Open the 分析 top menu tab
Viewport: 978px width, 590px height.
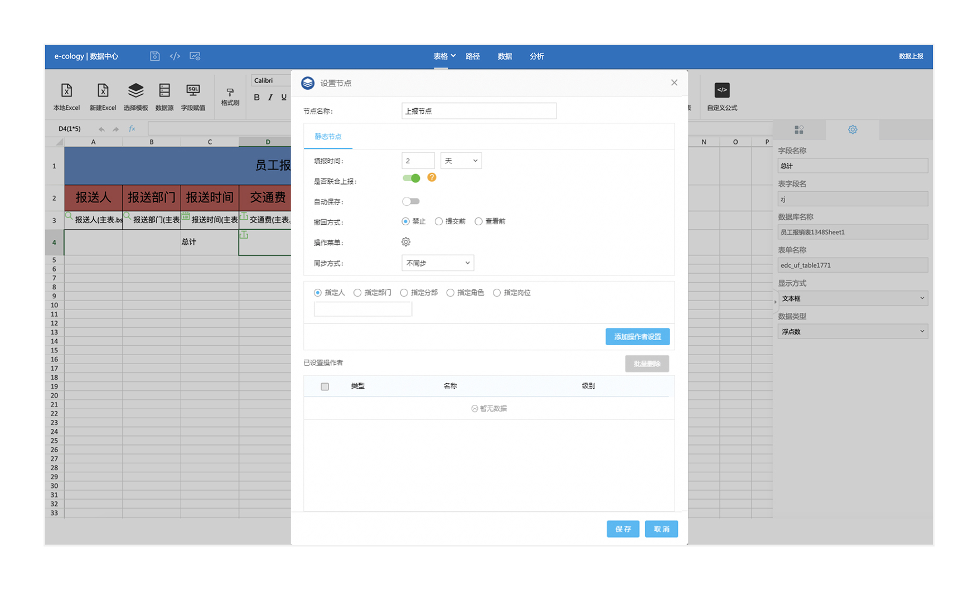coord(536,56)
